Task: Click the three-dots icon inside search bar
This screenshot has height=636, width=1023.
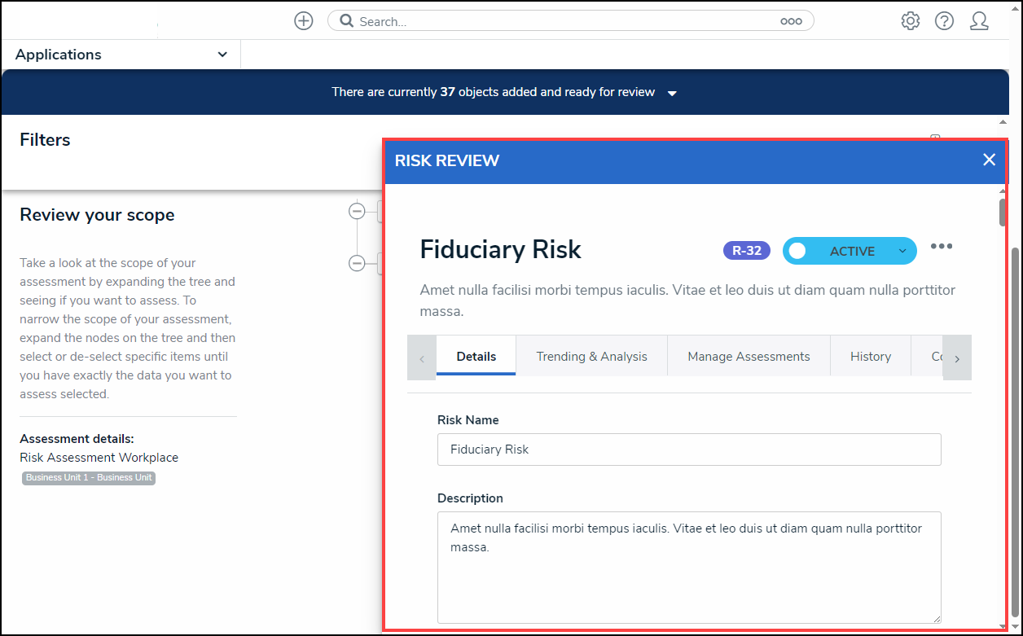Action: coord(791,22)
